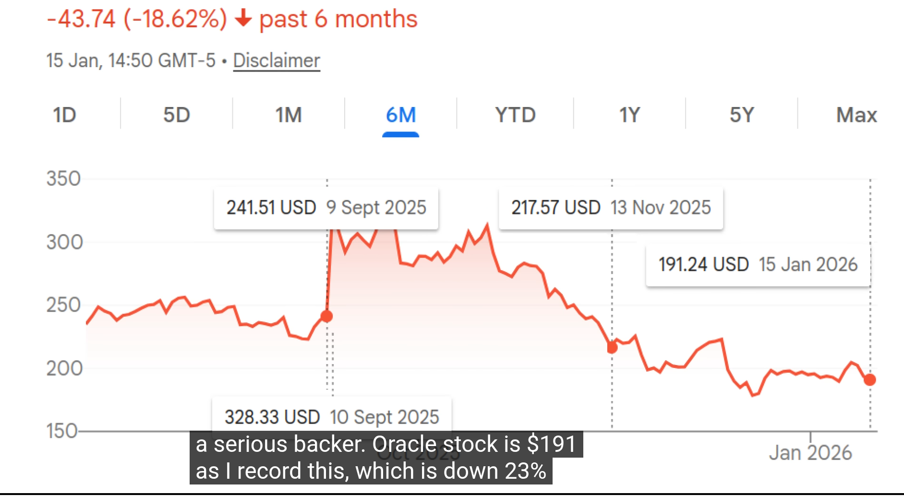Show Max price history
This screenshot has height=496, width=904.
point(856,115)
